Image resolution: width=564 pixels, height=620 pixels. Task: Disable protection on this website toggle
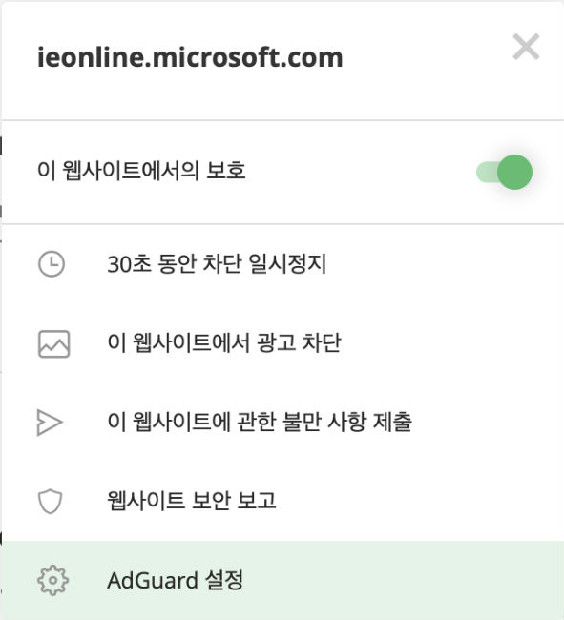tap(504, 172)
